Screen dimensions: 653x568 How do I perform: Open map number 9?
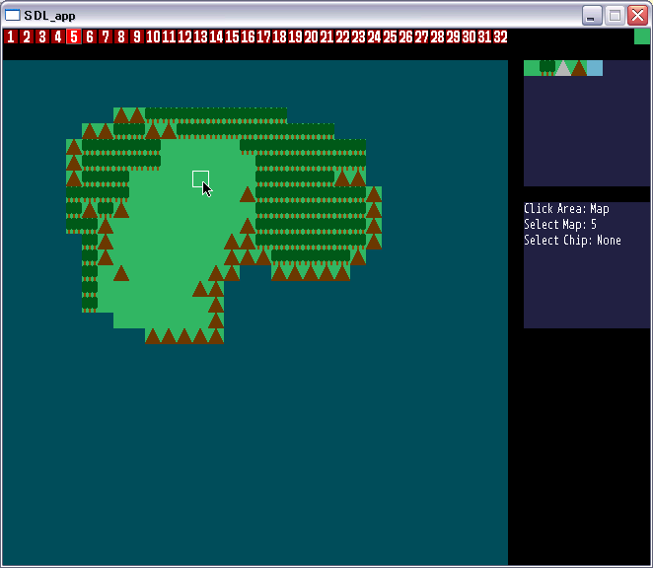tap(137, 36)
